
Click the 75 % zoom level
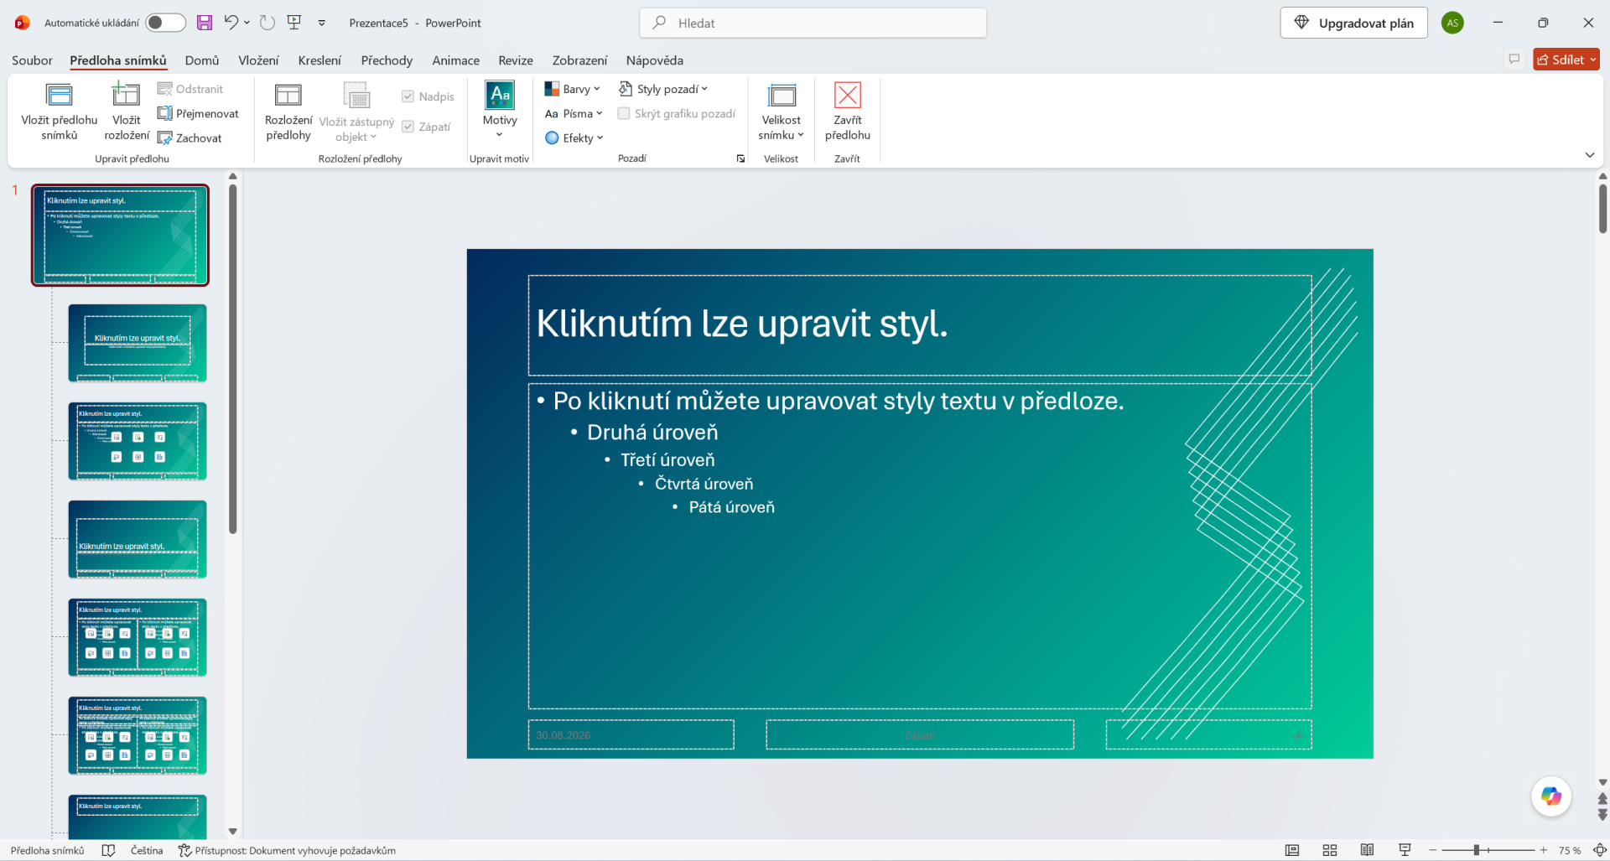click(1570, 850)
